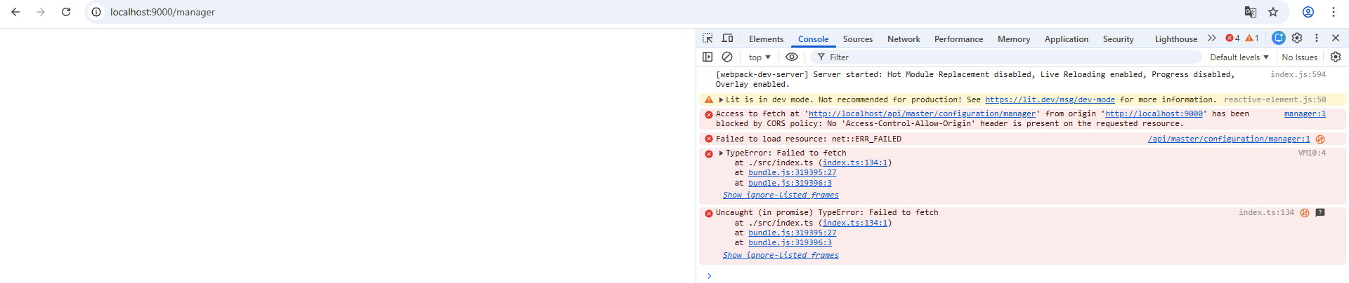Reload the localhost page
The height and width of the screenshot is (283, 1349).
tap(66, 12)
